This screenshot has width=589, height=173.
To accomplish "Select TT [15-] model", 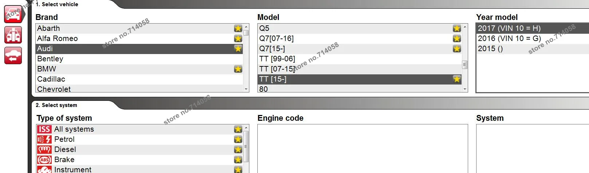I will pos(360,79).
